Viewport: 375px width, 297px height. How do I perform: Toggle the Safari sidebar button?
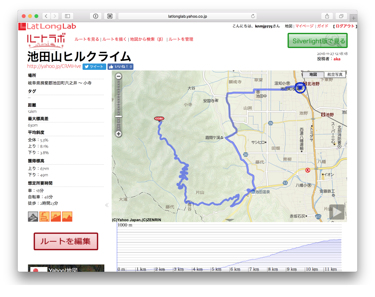tap(67, 16)
